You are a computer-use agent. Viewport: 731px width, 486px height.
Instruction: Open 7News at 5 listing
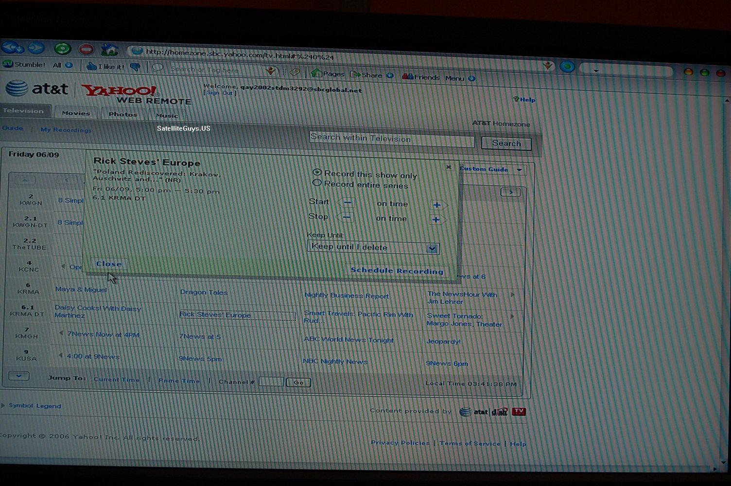200,336
